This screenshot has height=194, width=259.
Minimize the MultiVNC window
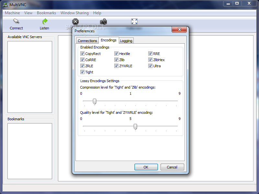(x=228, y=3)
